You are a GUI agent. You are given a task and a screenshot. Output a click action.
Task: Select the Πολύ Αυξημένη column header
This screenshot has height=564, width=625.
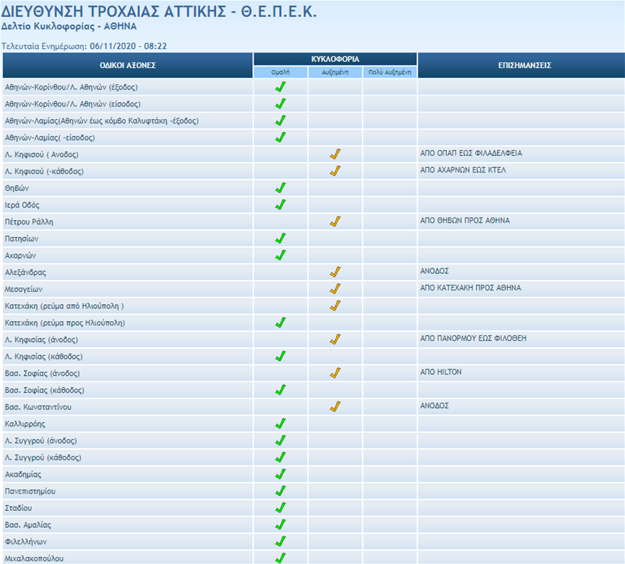[x=390, y=72]
